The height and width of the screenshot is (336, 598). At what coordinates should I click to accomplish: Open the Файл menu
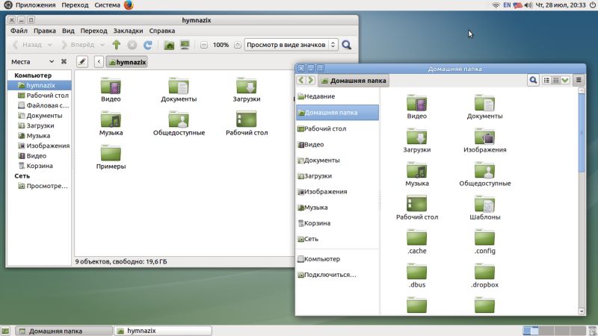click(19, 31)
